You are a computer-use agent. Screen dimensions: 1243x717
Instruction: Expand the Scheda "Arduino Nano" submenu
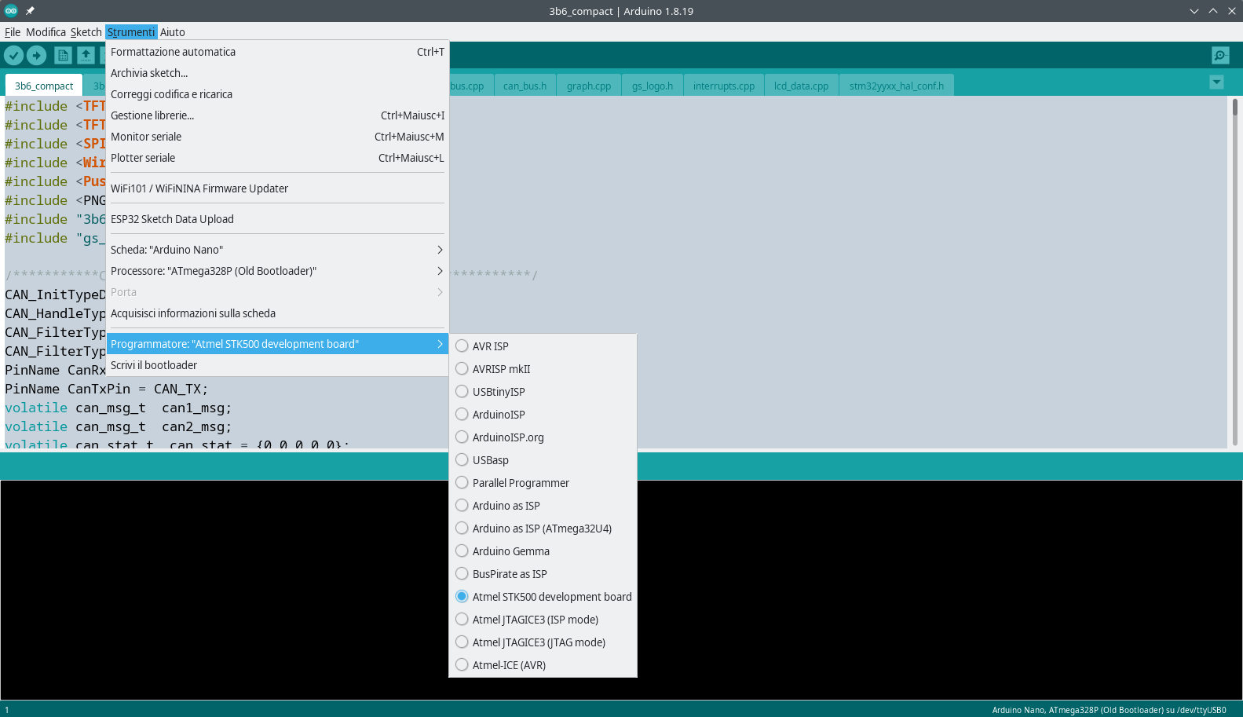point(277,250)
